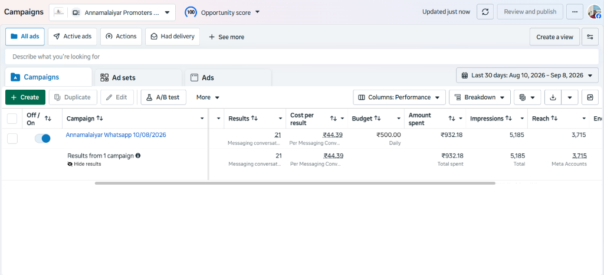Screen dimensions: 604x275
Task: Click the export download icon
Action: 553,97
